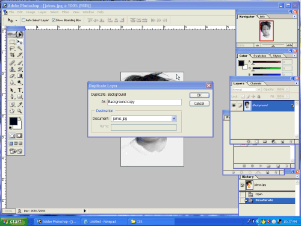Viewport: 301px width, 226px height.
Task: Swap foreground and background colors
Action: [x=20, y=118]
